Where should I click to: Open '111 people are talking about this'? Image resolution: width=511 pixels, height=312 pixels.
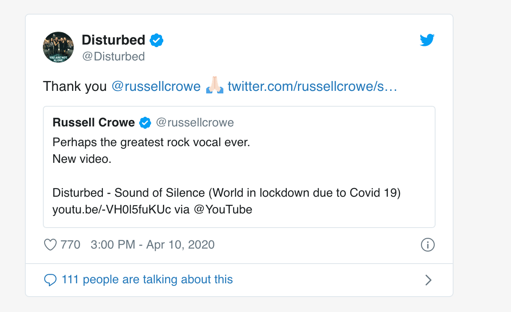coord(147,279)
